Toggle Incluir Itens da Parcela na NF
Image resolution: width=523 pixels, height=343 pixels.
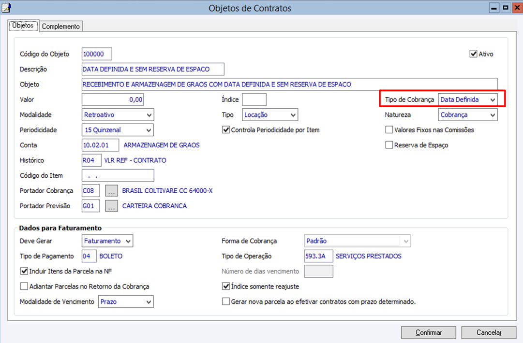(x=24, y=271)
